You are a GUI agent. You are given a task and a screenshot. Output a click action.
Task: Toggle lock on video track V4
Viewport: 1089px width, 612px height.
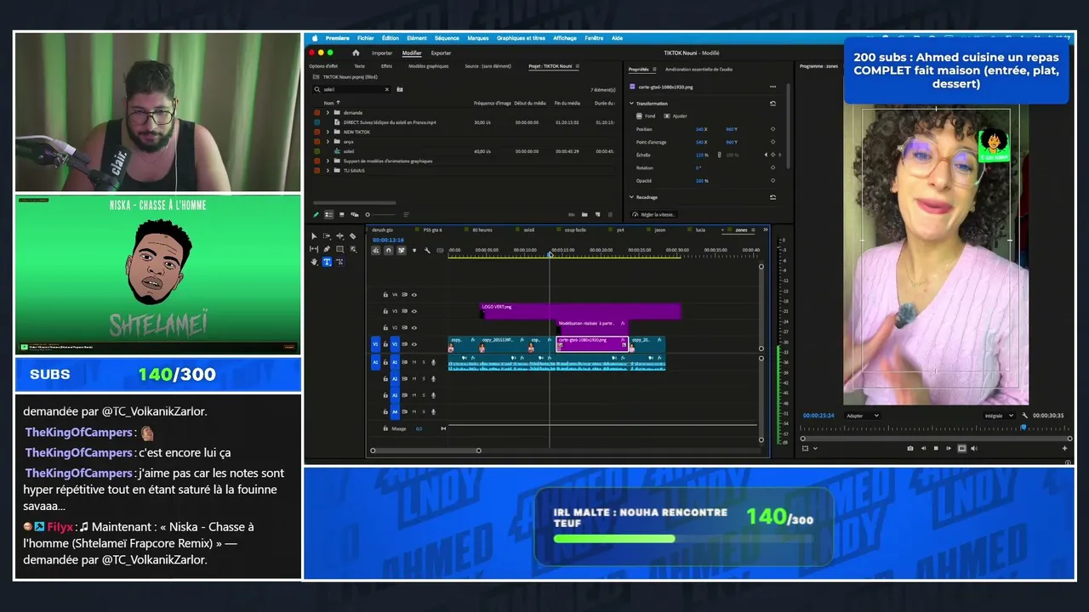point(385,295)
